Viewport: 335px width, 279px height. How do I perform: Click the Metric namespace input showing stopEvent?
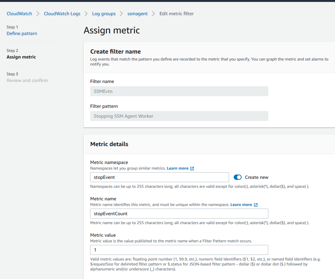point(159,177)
